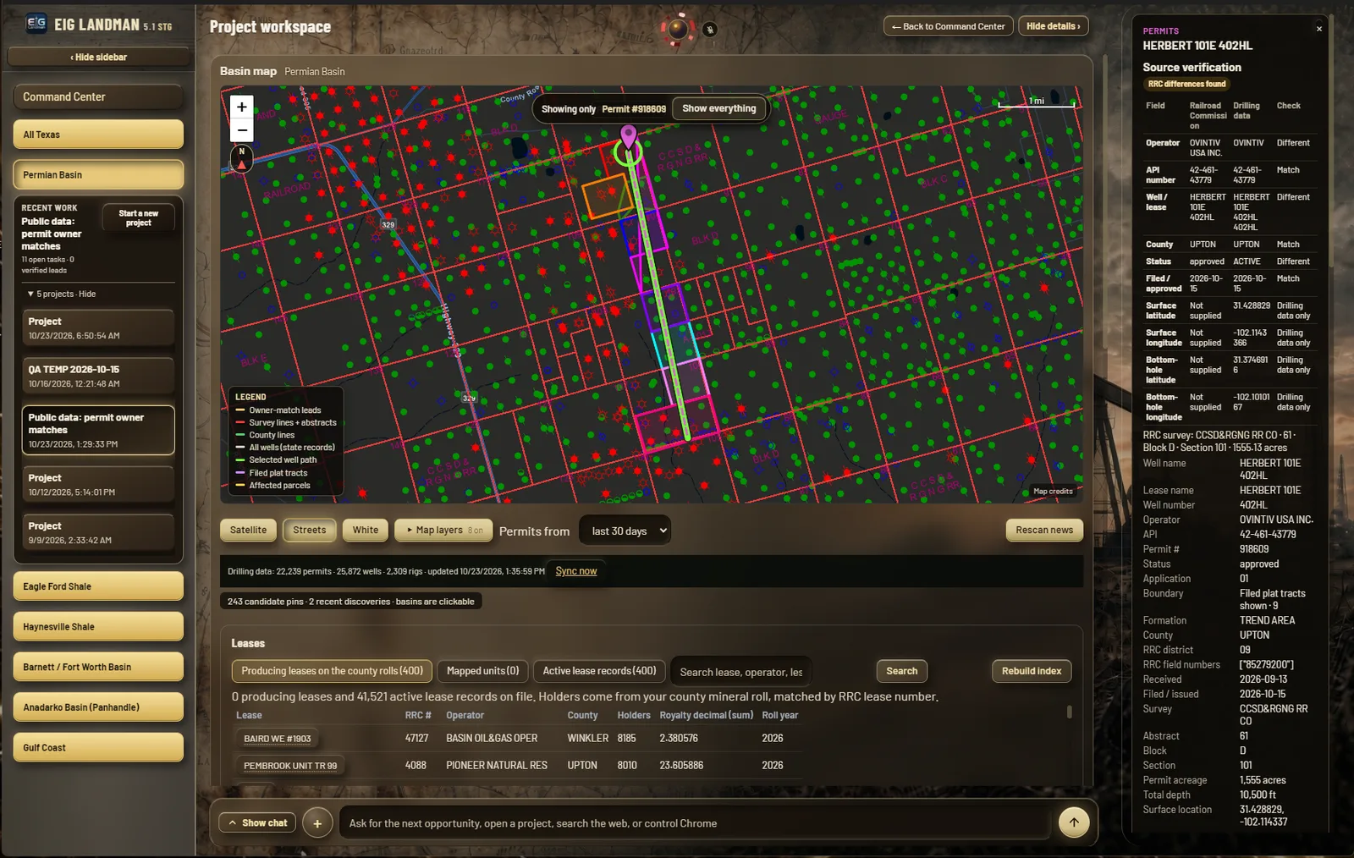
Task: Switch map to Streets view
Action: click(x=309, y=530)
